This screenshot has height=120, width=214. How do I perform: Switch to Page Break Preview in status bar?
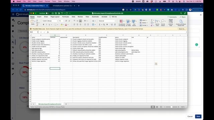161,107
